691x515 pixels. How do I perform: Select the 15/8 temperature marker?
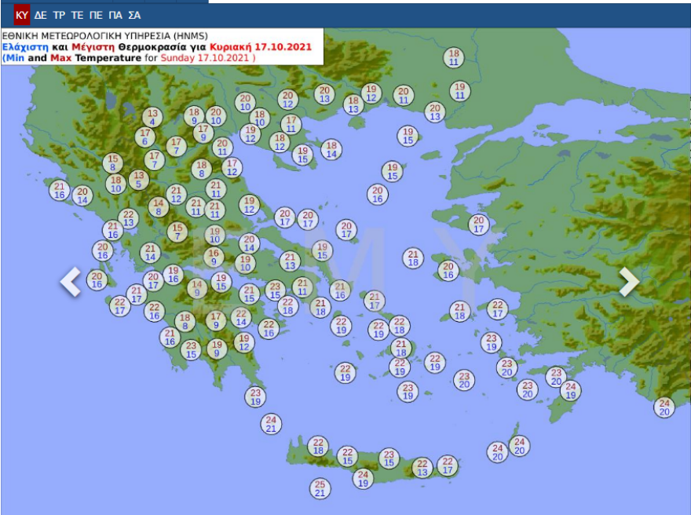113,163
